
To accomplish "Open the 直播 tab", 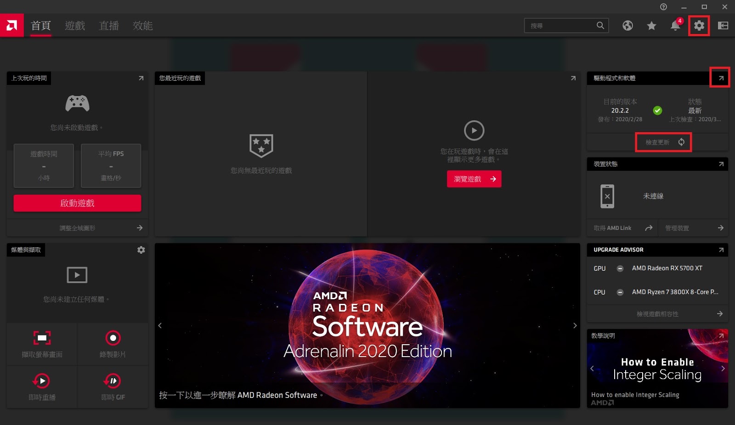I will point(109,26).
